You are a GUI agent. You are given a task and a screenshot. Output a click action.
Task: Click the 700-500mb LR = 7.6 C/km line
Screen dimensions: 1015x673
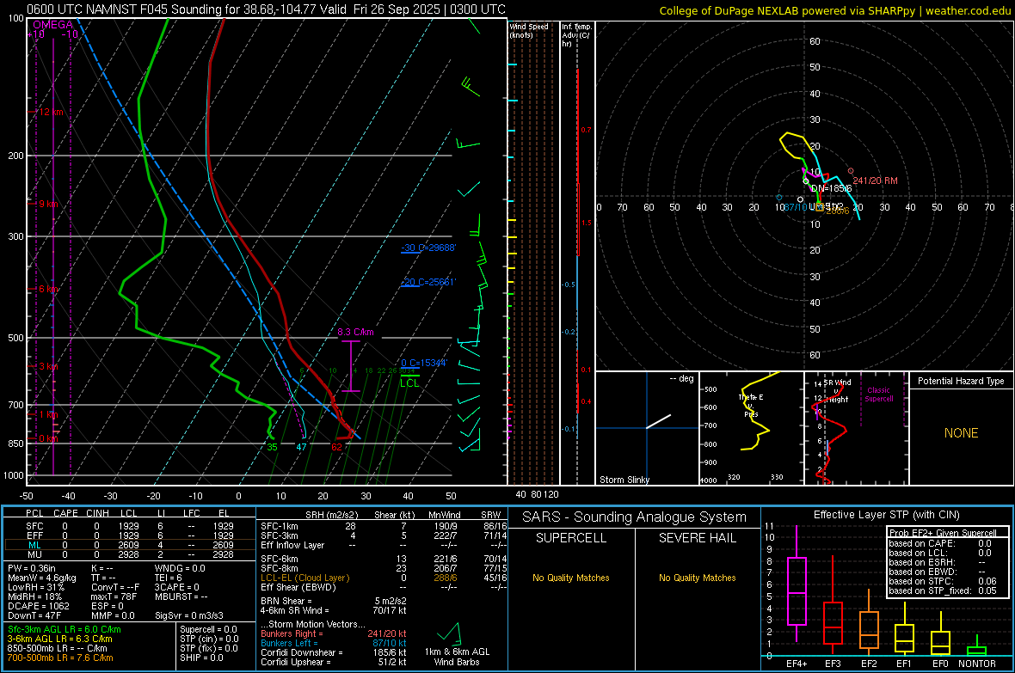pyautogui.click(x=60, y=658)
